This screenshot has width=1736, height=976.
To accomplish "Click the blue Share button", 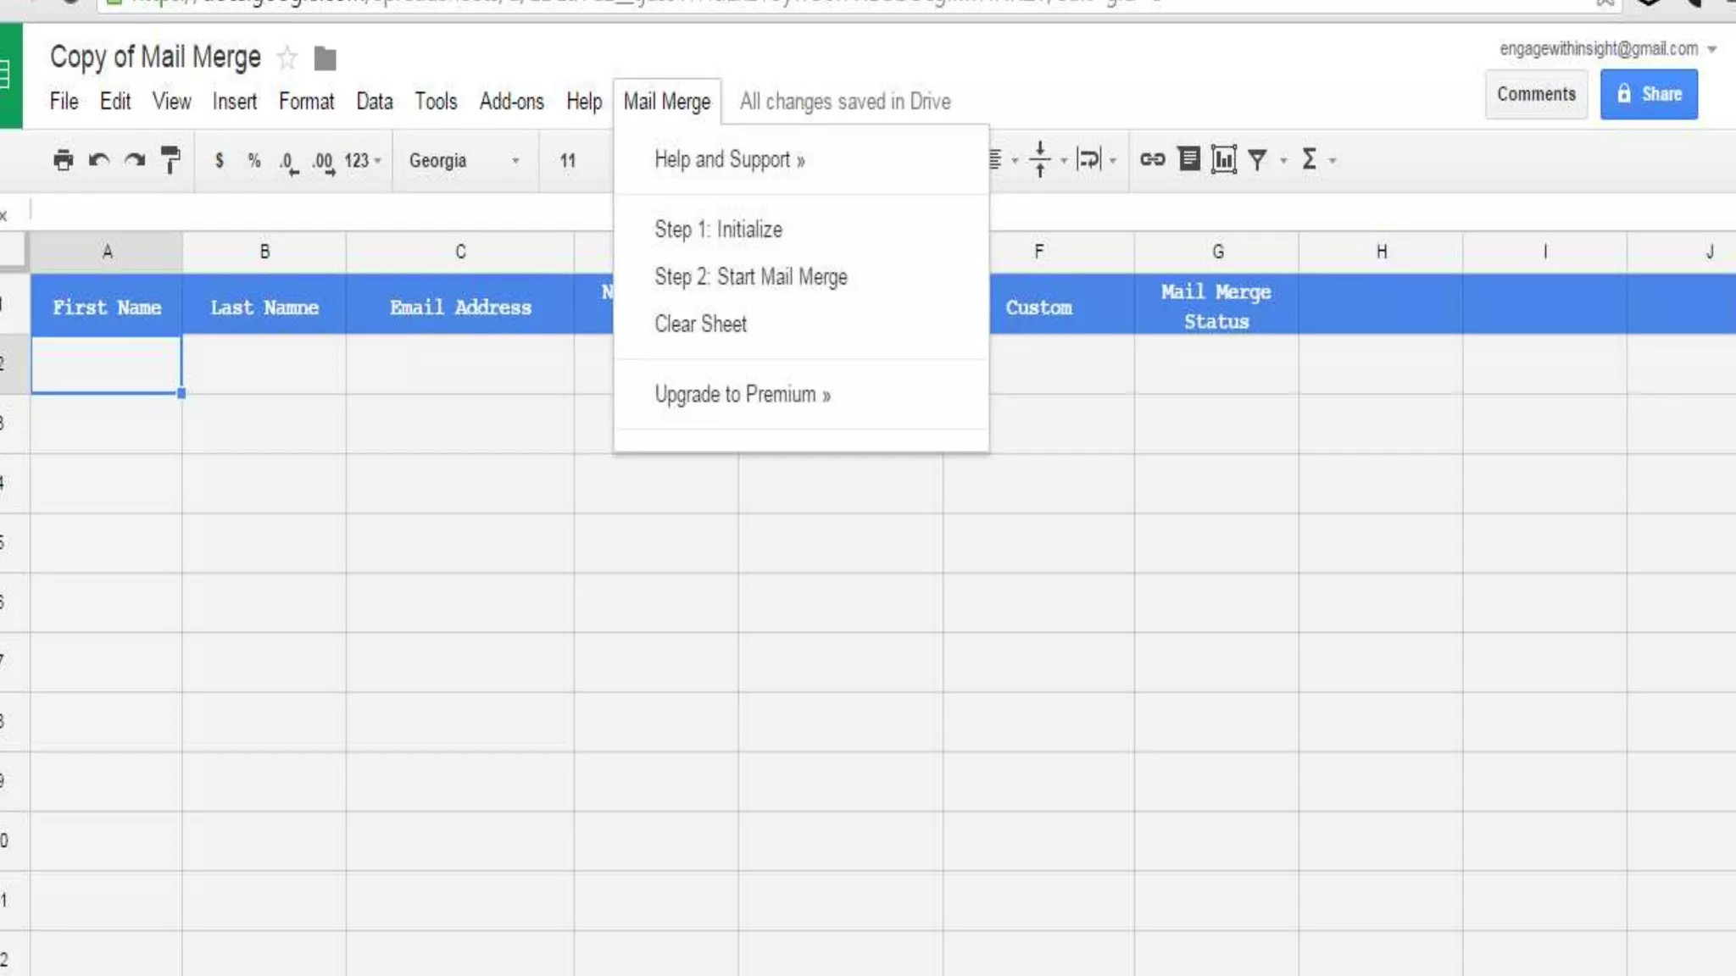I will tap(1648, 94).
